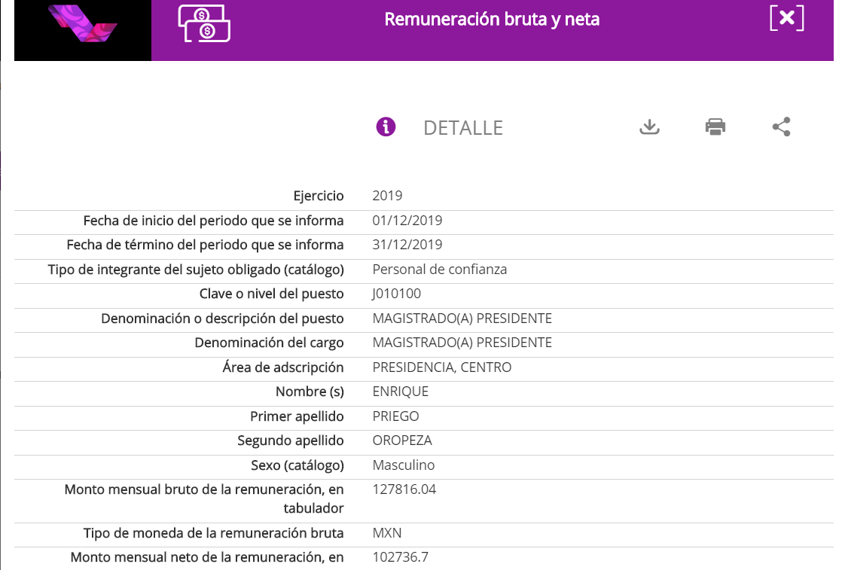
Task: Click the position code J010100
Action: pos(397,294)
